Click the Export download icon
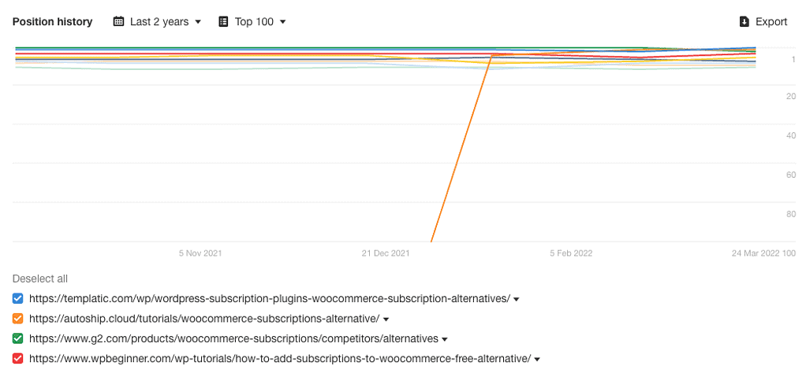806x373 pixels. click(744, 22)
